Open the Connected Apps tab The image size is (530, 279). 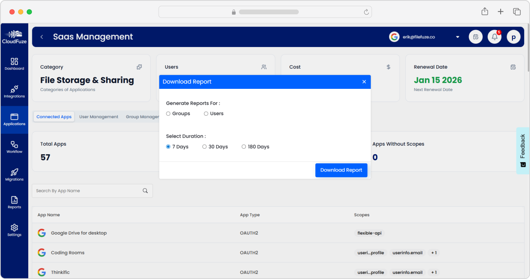[x=54, y=116]
